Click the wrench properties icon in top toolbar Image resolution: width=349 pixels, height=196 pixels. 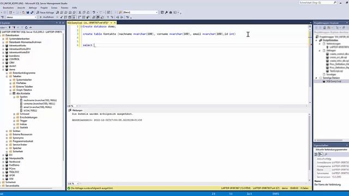(x=166, y=13)
